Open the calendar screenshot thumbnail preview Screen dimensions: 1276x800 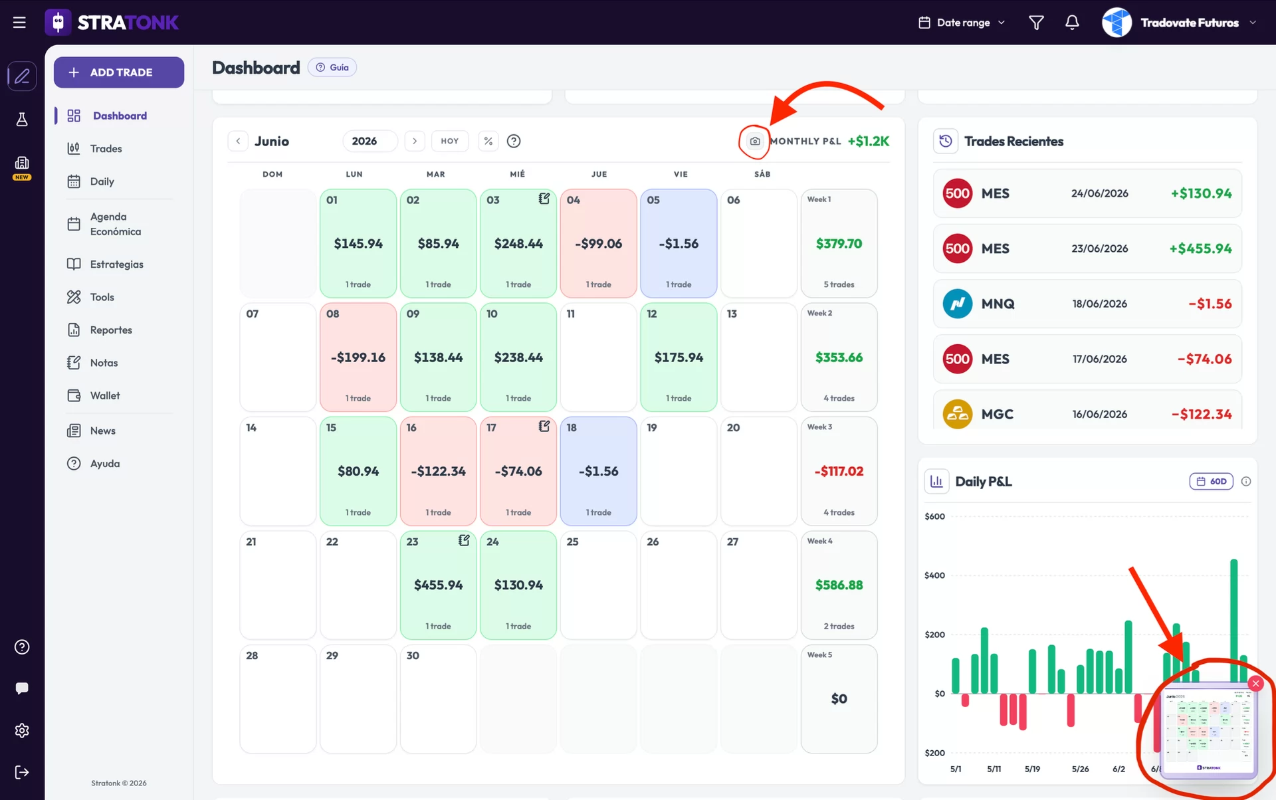1208,731
